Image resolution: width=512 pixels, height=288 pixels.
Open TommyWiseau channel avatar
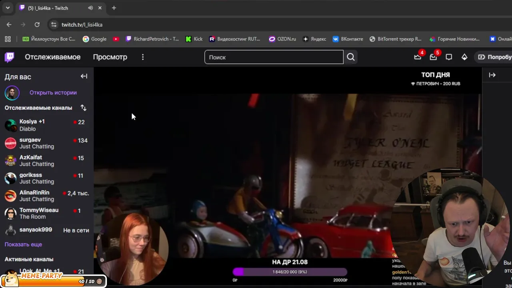pyautogui.click(x=10, y=213)
